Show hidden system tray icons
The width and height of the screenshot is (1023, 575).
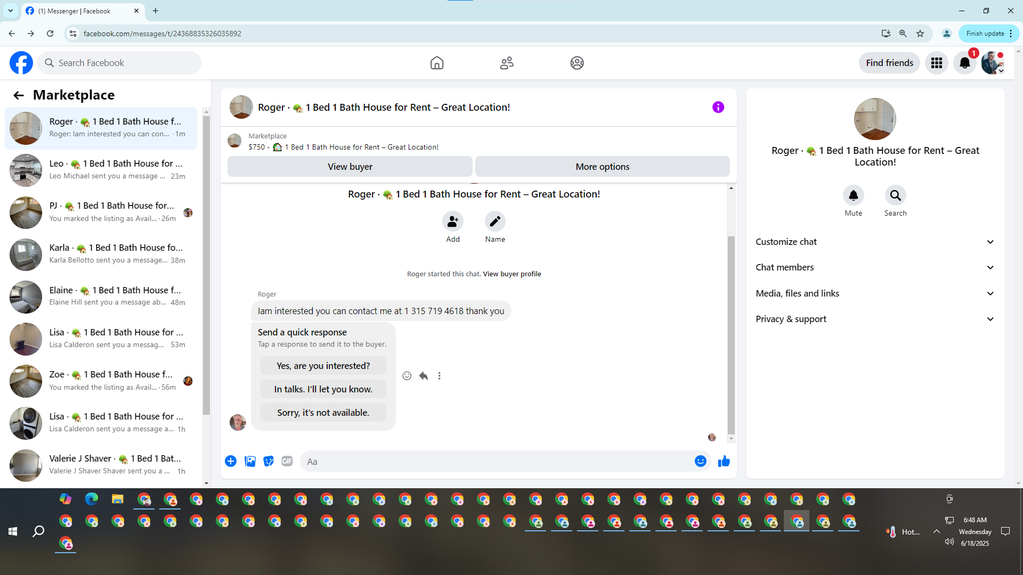pos(937,531)
